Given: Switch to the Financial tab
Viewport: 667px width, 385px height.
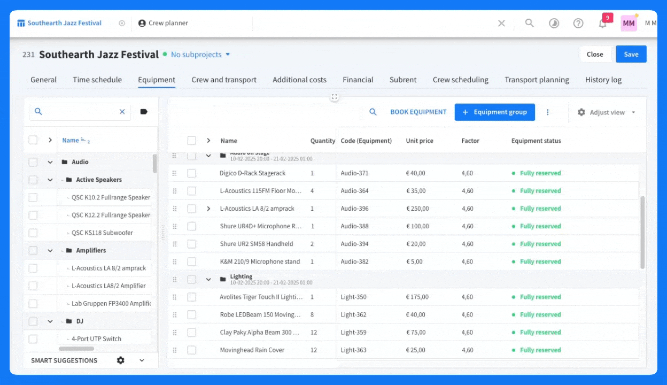Looking at the screenshot, I should [x=358, y=80].
